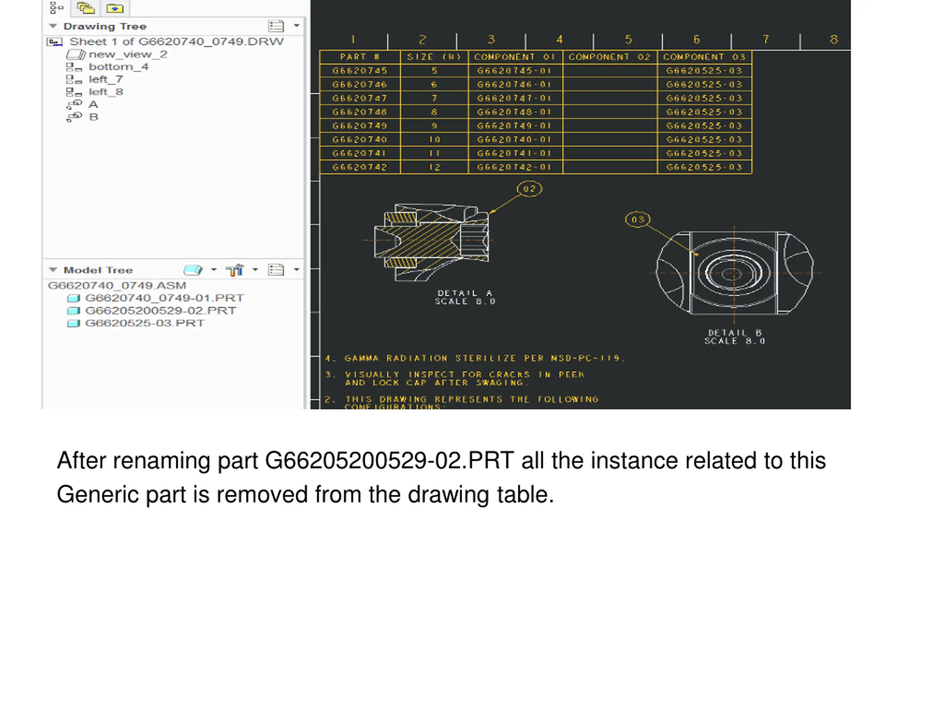This screenshot has height=708, width=944.
Task: Select table cell G6620748-01
Action: coord(515,112)
